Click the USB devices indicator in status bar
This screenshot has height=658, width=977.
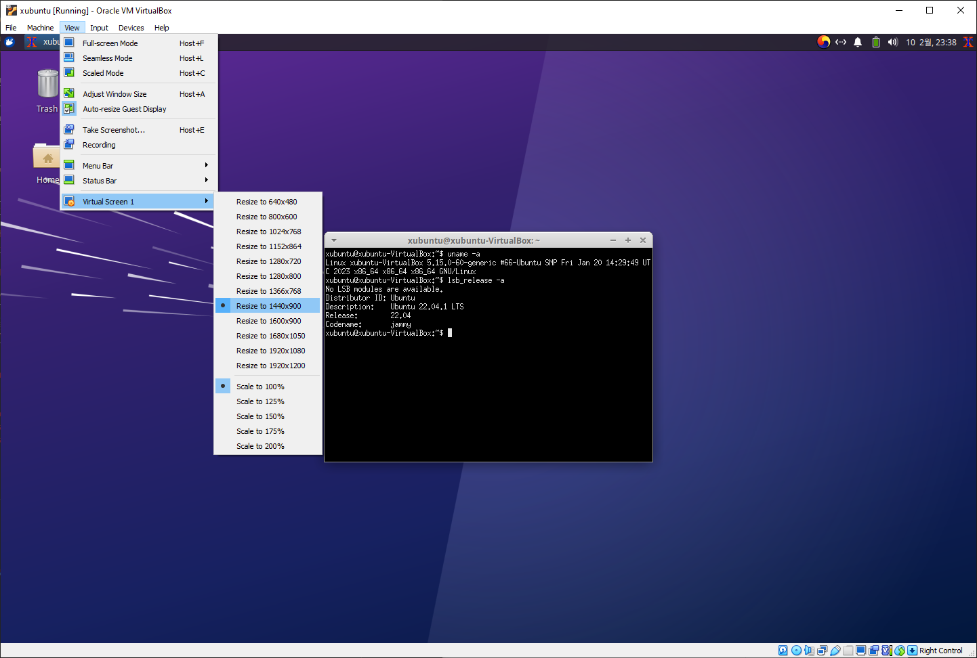tap(835, 651)
